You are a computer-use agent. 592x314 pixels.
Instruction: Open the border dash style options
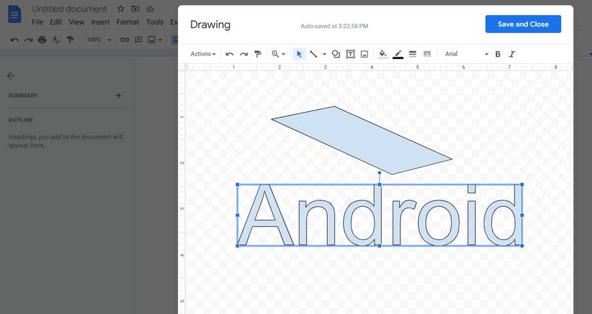(x=428, y=54)
